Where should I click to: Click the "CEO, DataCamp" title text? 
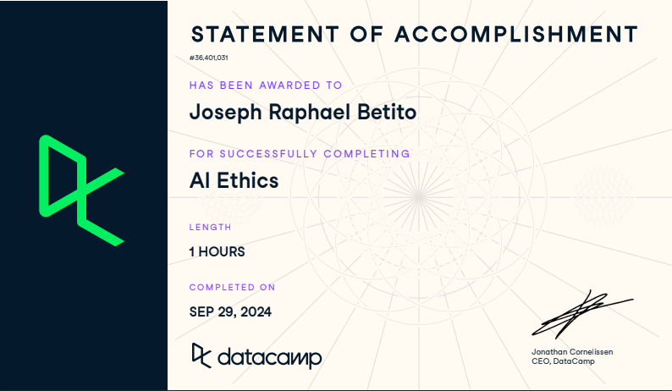pos(563,361)
